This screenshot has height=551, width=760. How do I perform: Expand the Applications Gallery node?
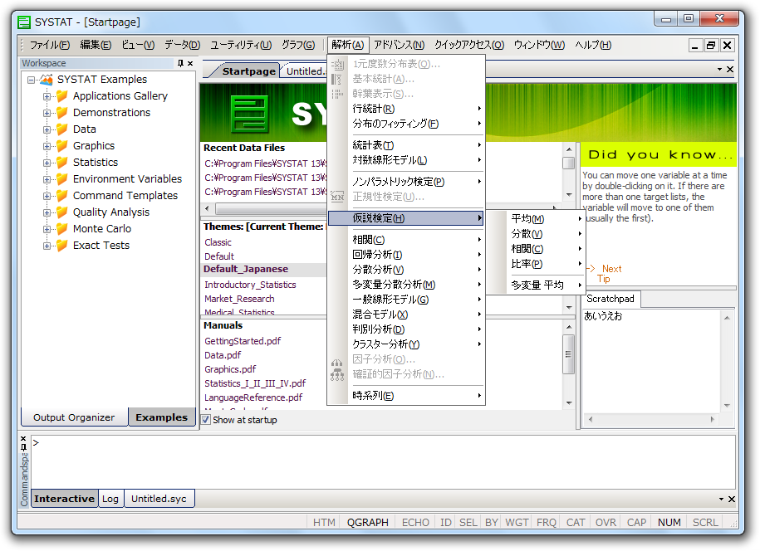click(x=47, y=96)
